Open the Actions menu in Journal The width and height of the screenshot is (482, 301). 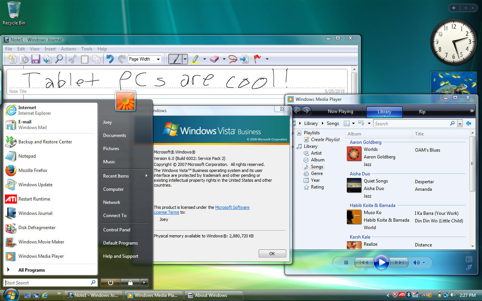pyautogui.click(x=69, y=49)
